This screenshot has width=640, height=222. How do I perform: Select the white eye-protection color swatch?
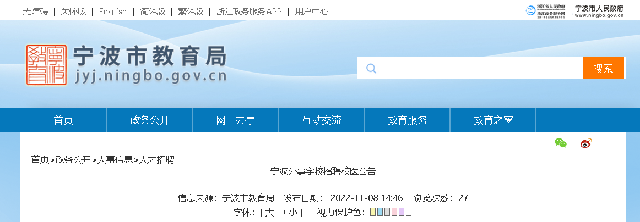point(409,212)
